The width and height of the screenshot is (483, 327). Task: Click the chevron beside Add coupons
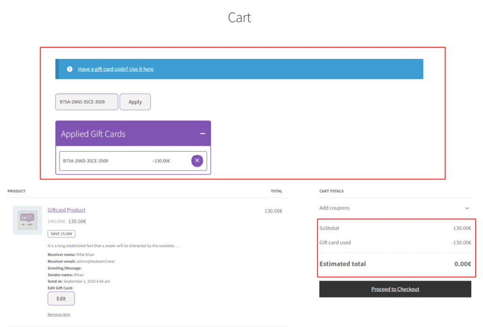(467, 208)
